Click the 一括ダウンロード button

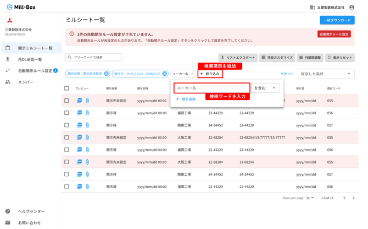337,20
